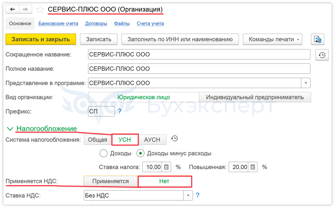The image size is (335, 208).
Task: Add organization to favorites with star icon
Action: click(40, 9)
